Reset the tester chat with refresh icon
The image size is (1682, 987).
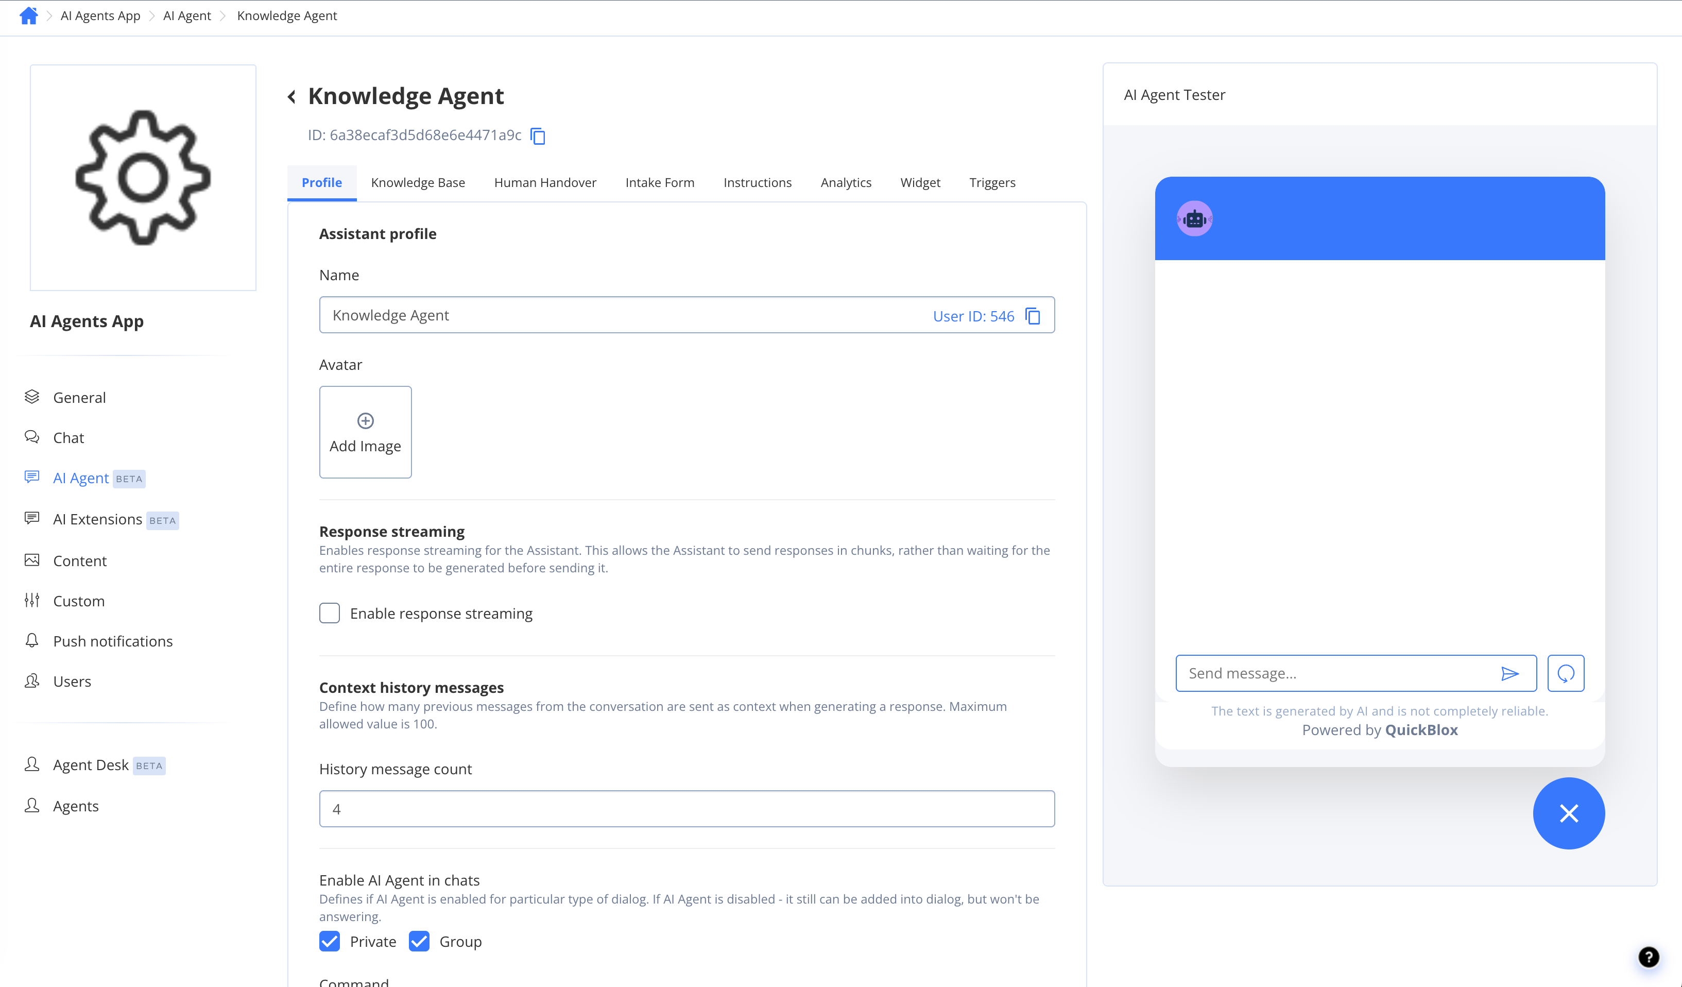(1566, 673)
